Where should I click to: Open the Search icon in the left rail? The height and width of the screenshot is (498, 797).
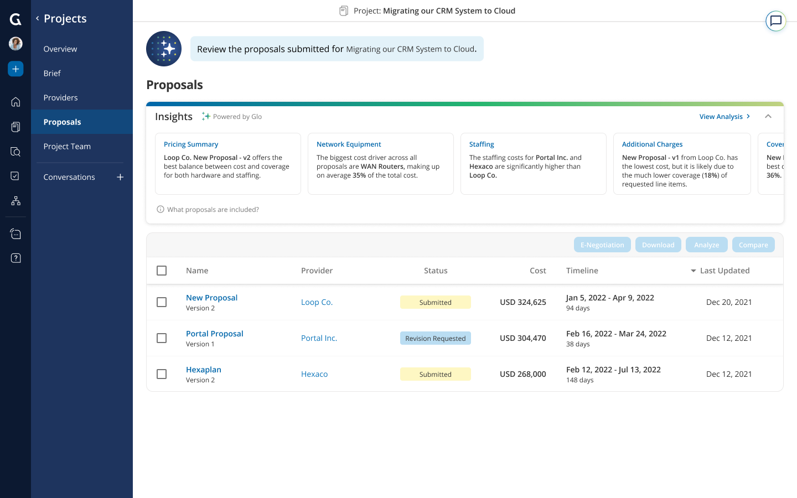(x=15, y=151)
